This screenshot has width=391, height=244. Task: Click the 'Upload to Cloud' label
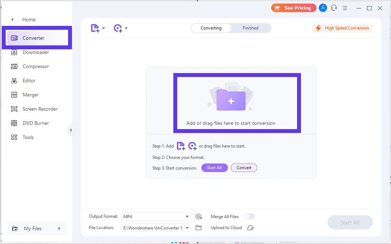pos(226,228)
